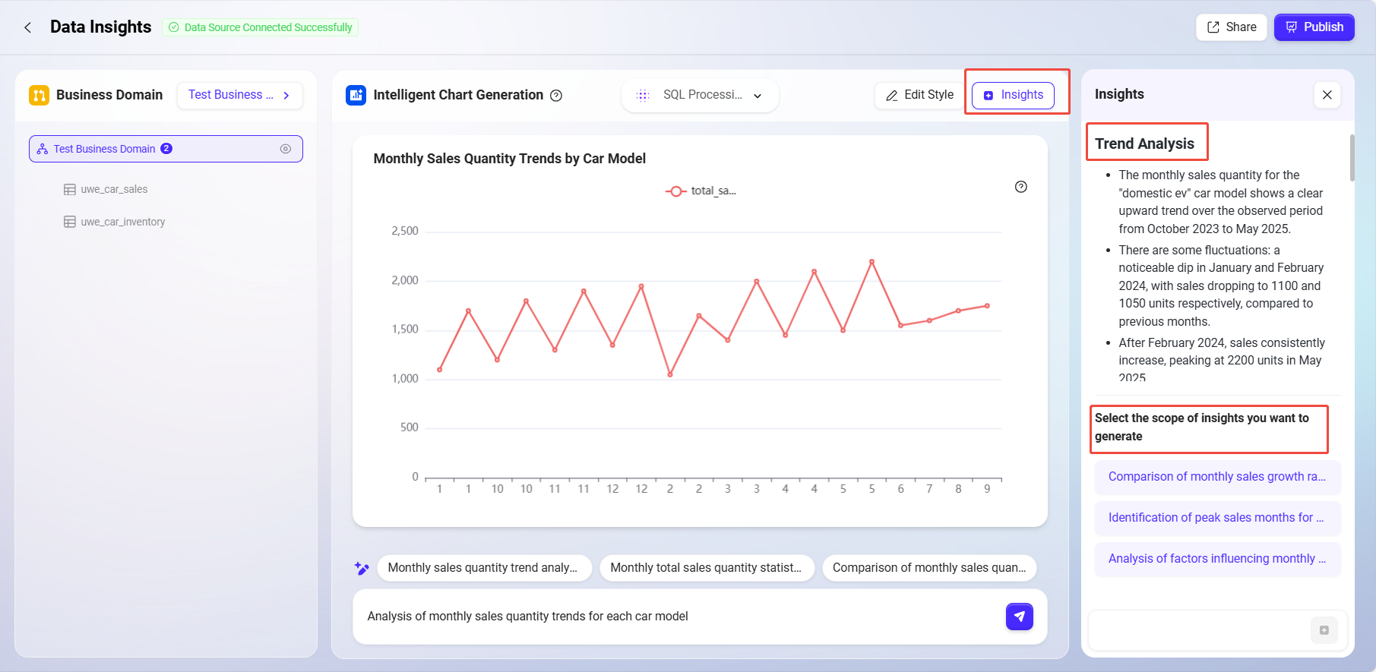This screenshot has width=1376, height=672.
Task: Choose Monthly total sales quantity statistics suggestion
Action: (706, 568)
